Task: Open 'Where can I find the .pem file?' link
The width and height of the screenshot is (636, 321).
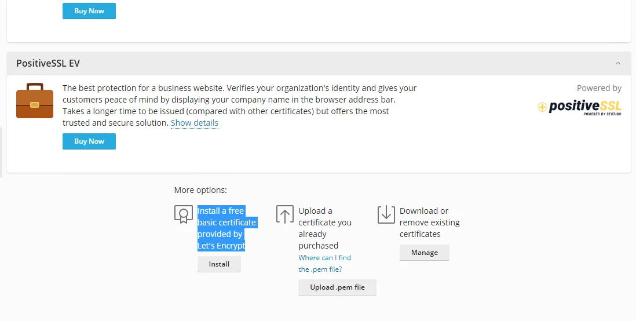Action: [324, 263]
